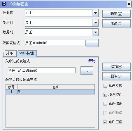Uncheck the 允许空值 checkbox
The image size is (133, 131).
[x=105, y=122]
